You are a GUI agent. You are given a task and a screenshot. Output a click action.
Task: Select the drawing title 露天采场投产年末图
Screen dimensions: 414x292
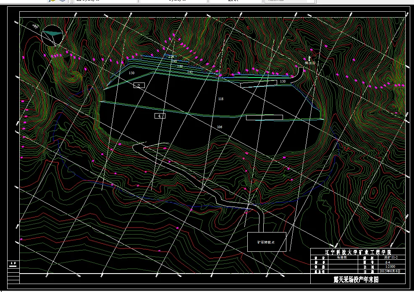click(x=356, y=279)
